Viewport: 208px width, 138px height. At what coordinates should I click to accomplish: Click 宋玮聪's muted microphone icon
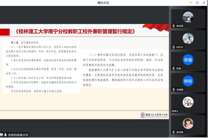pyautogui.click(x=174, y=132)
